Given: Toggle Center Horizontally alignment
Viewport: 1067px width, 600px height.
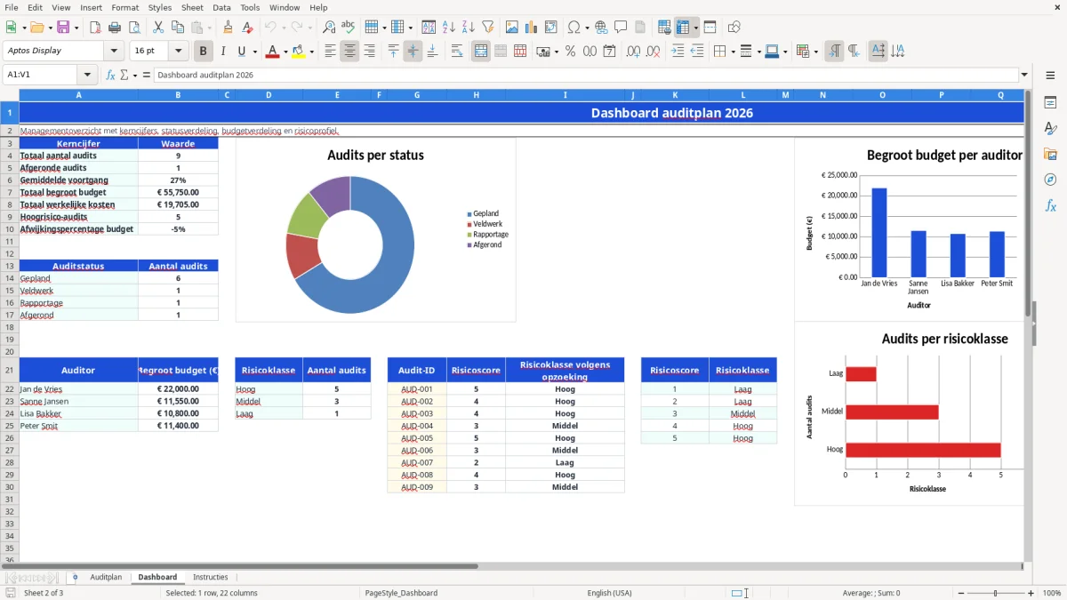Looking at the screenshot, I should click(x=349, y=52).
